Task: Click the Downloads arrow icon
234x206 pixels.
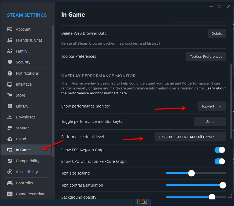Action: (10, 117)
